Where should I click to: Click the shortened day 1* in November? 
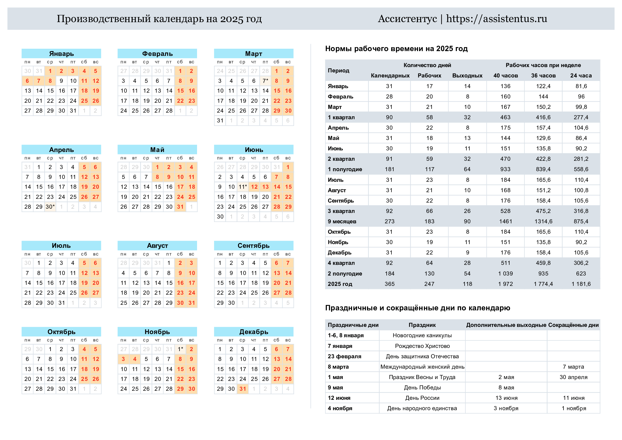click(180, 349)
